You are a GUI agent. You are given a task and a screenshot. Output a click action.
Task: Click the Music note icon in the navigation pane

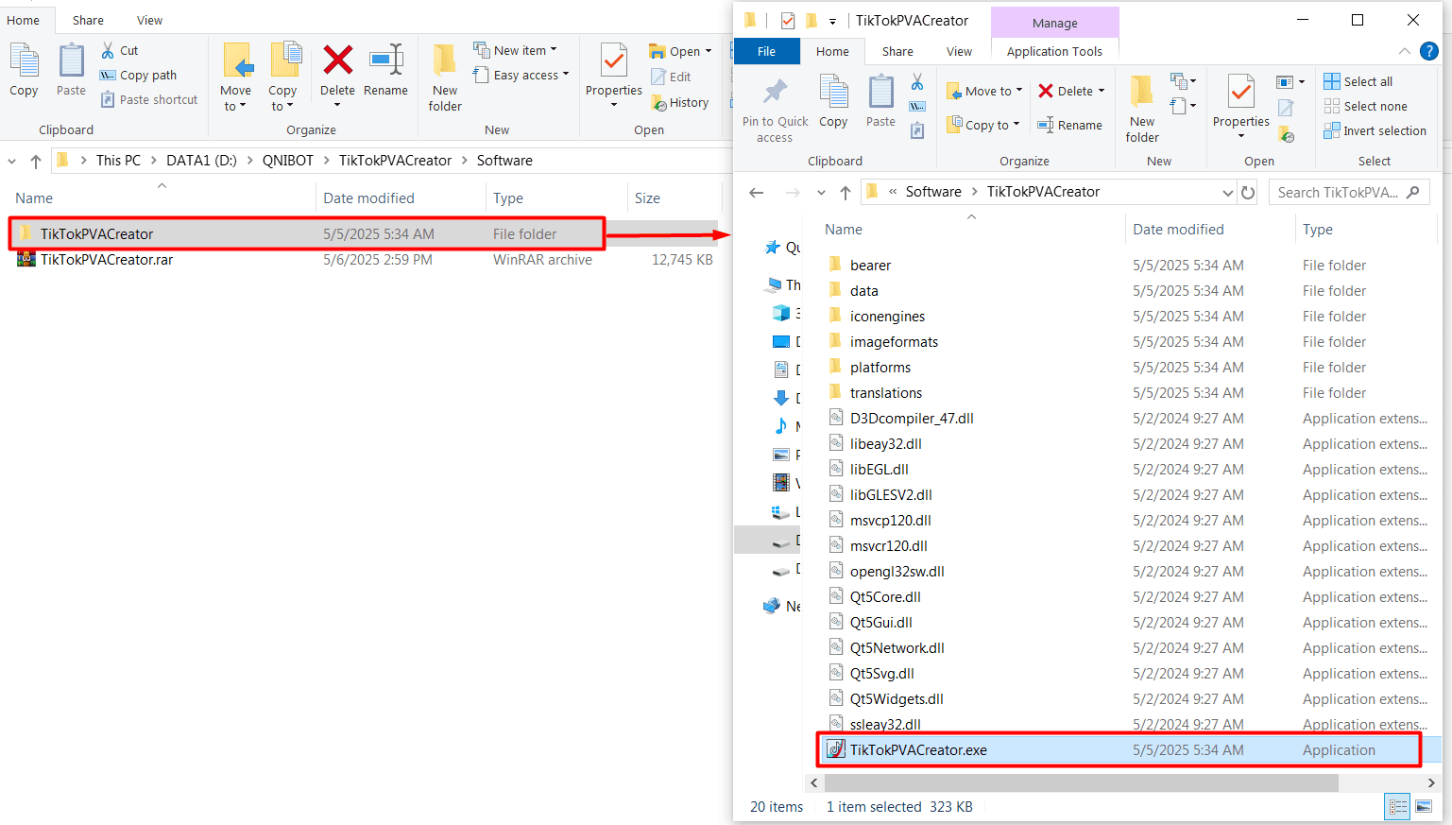(x=781, y=426)
